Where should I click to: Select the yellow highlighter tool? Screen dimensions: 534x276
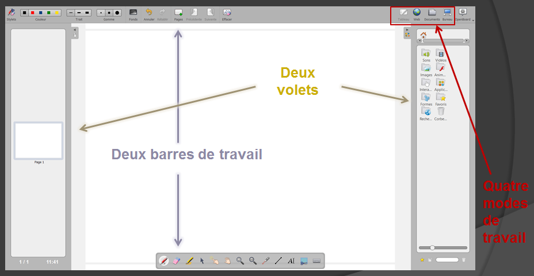coord(189,261)
